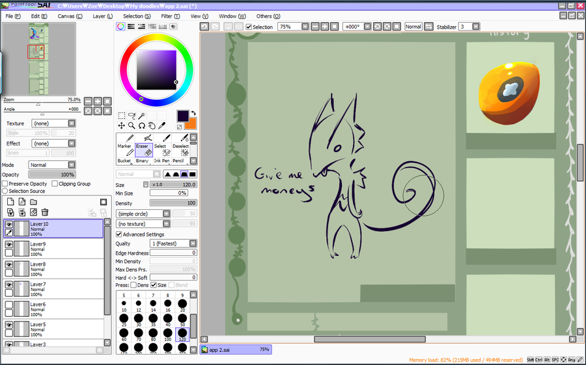Zoom in using navigator plus button
The height and width of the screenshot is (365, 586).
click(x=98, y=101)
